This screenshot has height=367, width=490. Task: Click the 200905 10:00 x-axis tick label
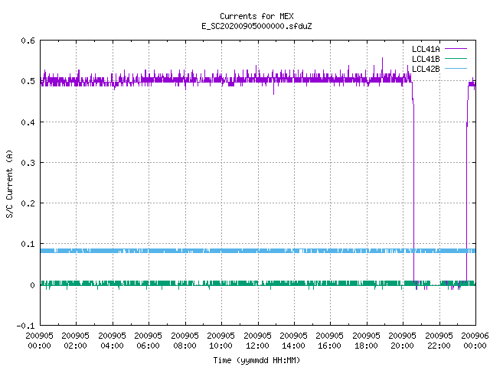220,341
